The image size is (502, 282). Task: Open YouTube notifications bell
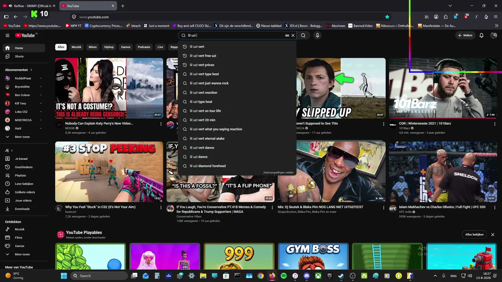(x=482, y=35)
